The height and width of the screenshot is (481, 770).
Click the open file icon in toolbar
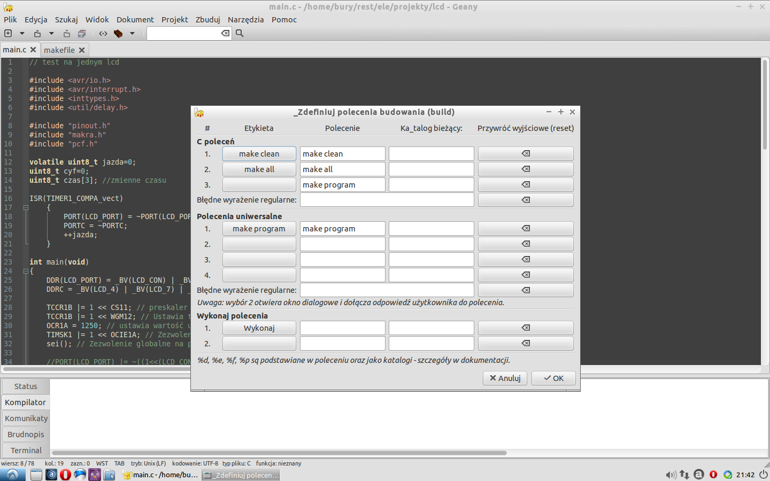tap(37, 33)
